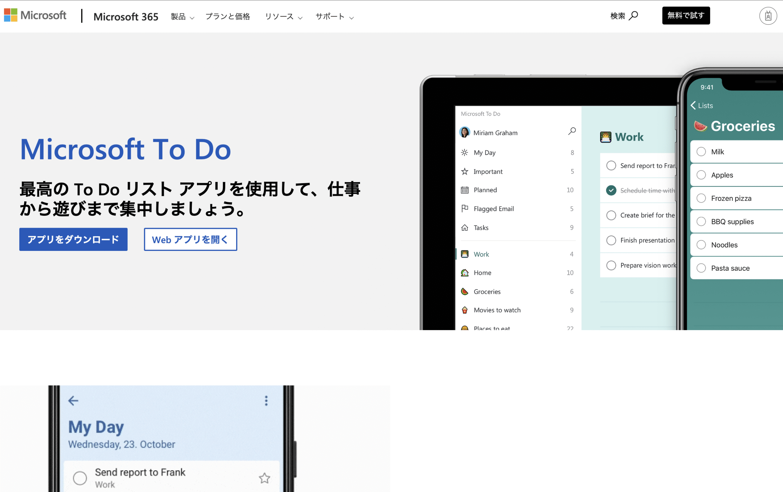The height and width of the screenshot is (492, 783).
Task: Check off Milk in Groceries
Action: point(701,151)
